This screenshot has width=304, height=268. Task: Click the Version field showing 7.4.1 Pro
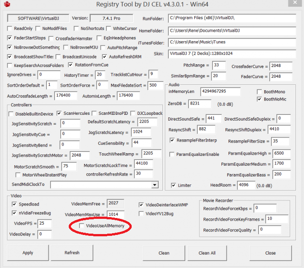[x=112, y=18]
